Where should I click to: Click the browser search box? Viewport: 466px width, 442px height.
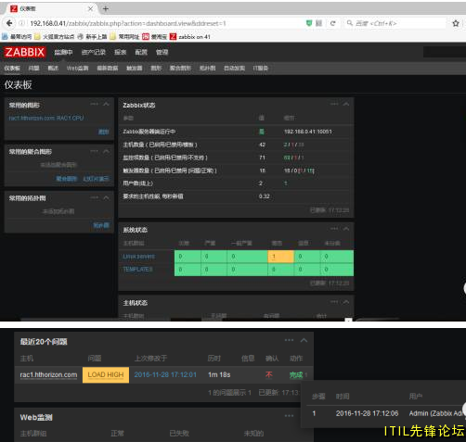tap(395, 23)
